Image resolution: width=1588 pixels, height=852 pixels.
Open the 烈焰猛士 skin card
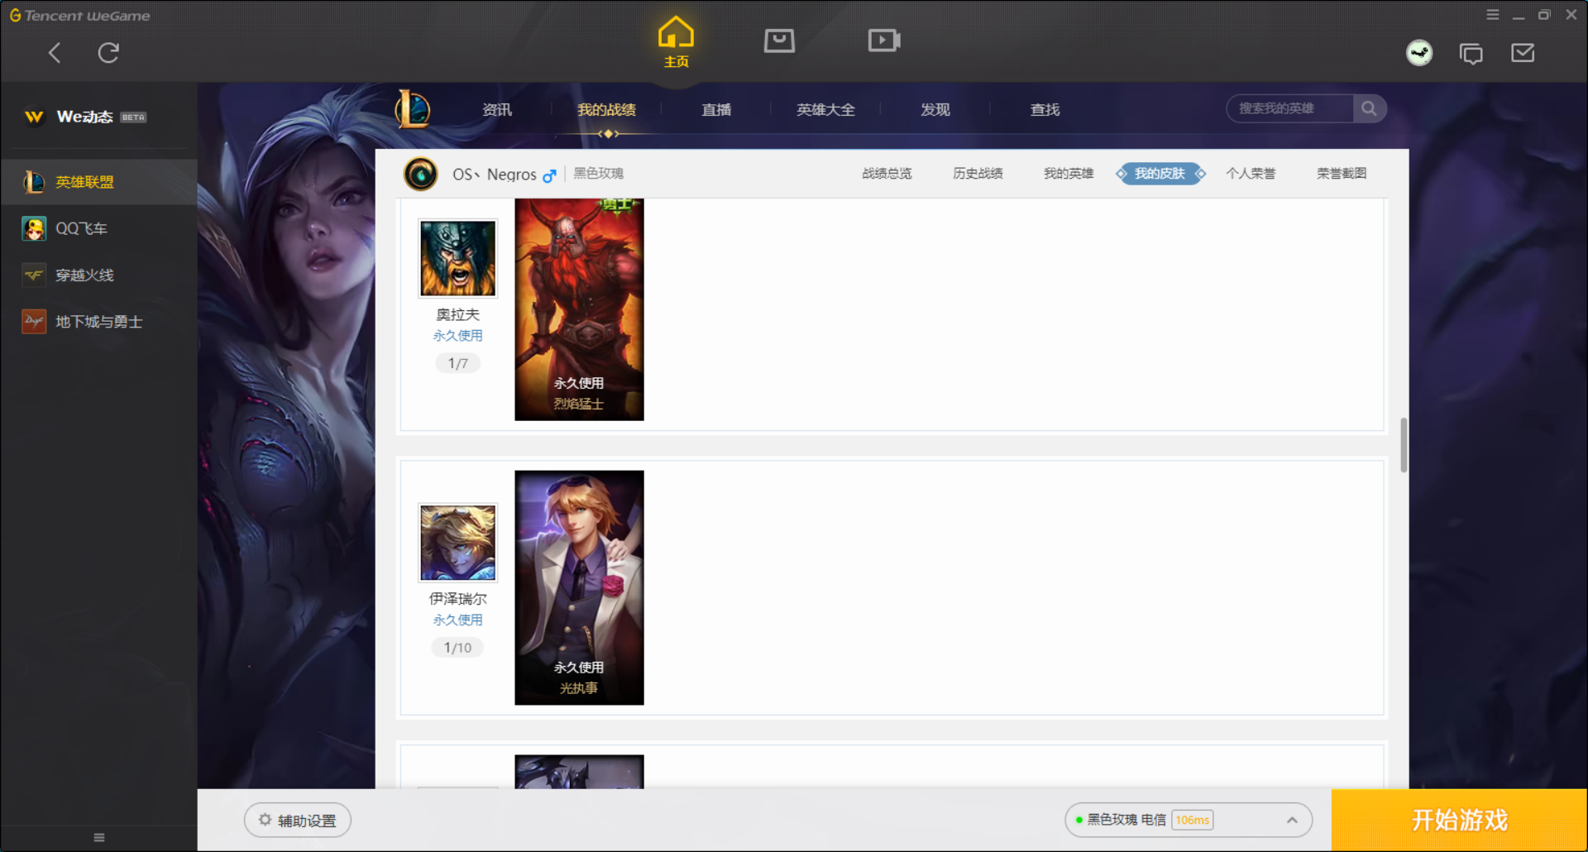click(579, 309)
